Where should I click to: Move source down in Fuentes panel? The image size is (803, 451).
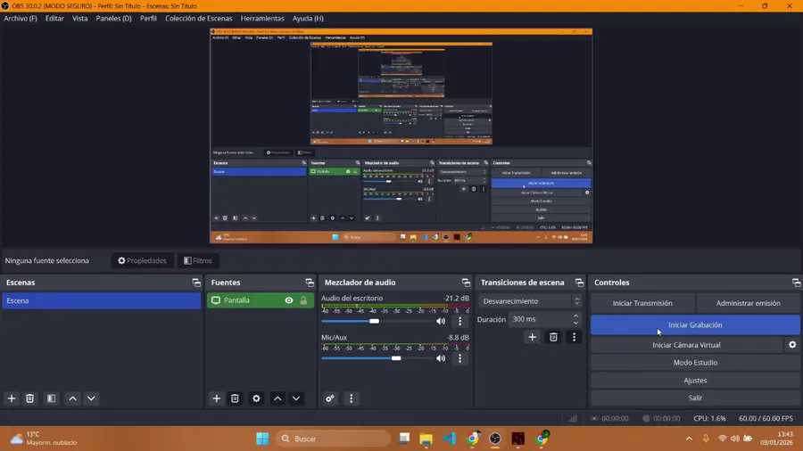pos(296,398)
